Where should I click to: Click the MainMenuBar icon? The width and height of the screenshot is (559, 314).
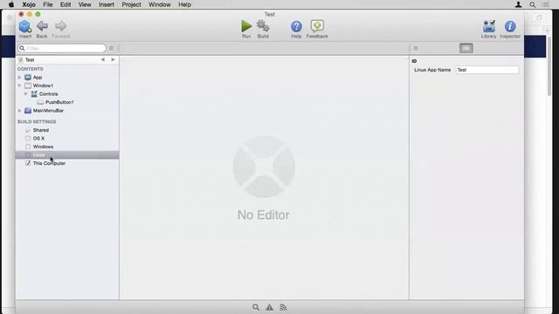[x=28, y=111]
